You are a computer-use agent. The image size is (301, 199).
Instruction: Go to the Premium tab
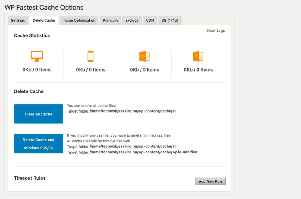[x=110, y=21]
